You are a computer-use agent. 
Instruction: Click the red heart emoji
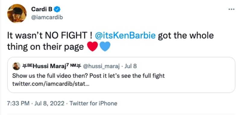[92, 47]
